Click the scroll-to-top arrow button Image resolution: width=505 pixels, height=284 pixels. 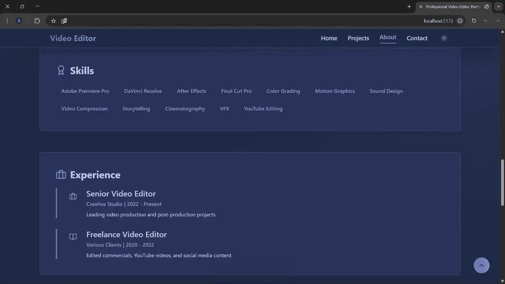tap(481, 265)
